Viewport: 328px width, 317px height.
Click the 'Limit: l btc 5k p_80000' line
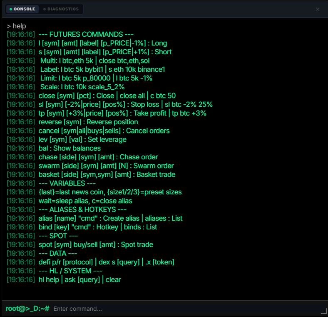click(x=79, y=78)
